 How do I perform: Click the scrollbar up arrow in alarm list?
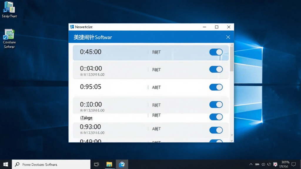(x=232, y=45)
